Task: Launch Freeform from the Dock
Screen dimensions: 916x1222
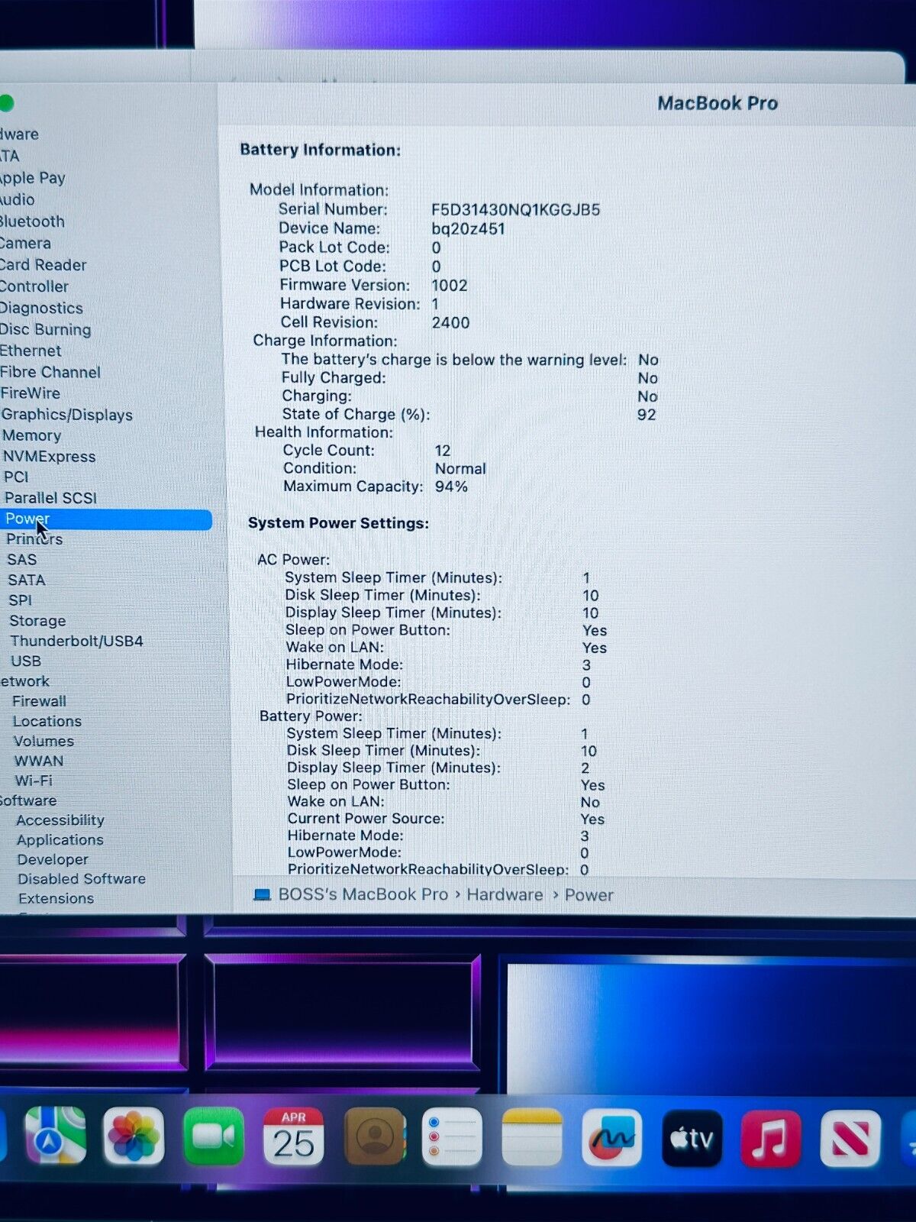Action: [x=611, y=1137]
